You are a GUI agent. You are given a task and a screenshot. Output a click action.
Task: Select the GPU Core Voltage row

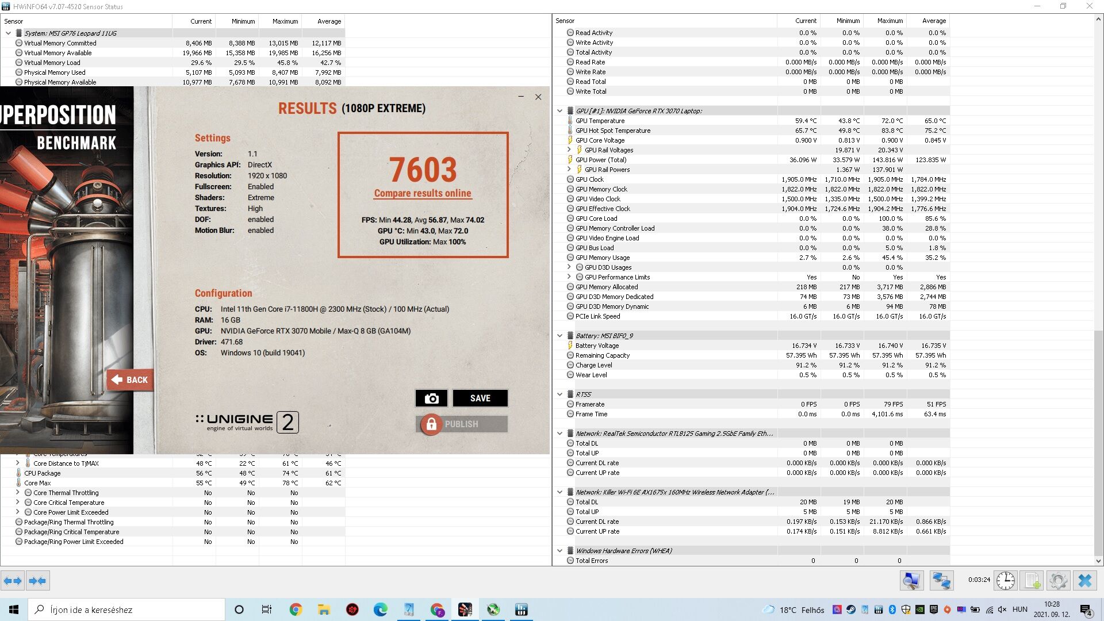pyautogui.click(x=751, y=140)
